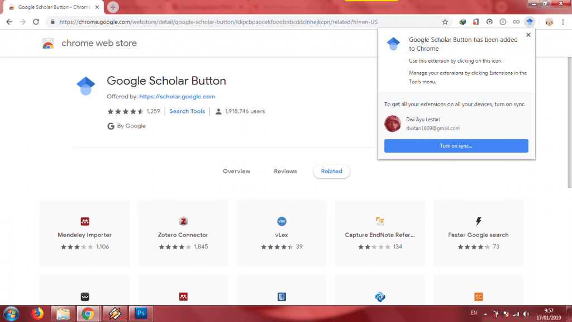
Task: Click the Internet Download Manager extension icon
Action: (x=463, y=22)
